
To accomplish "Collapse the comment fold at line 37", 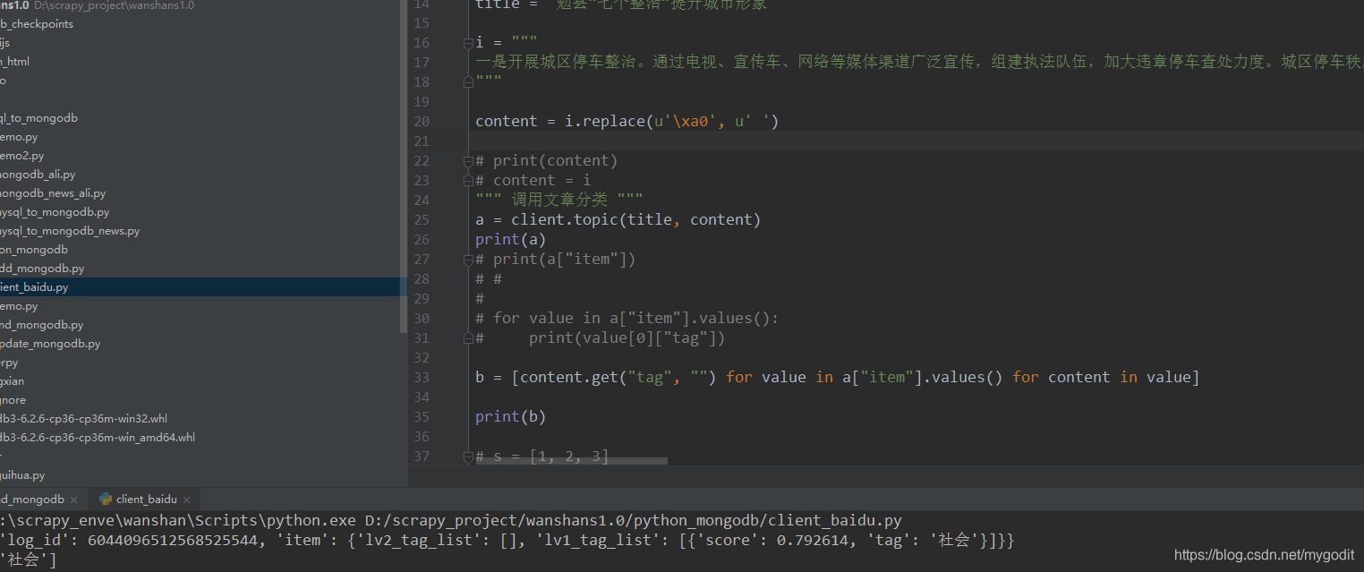I will coord(467,457).
